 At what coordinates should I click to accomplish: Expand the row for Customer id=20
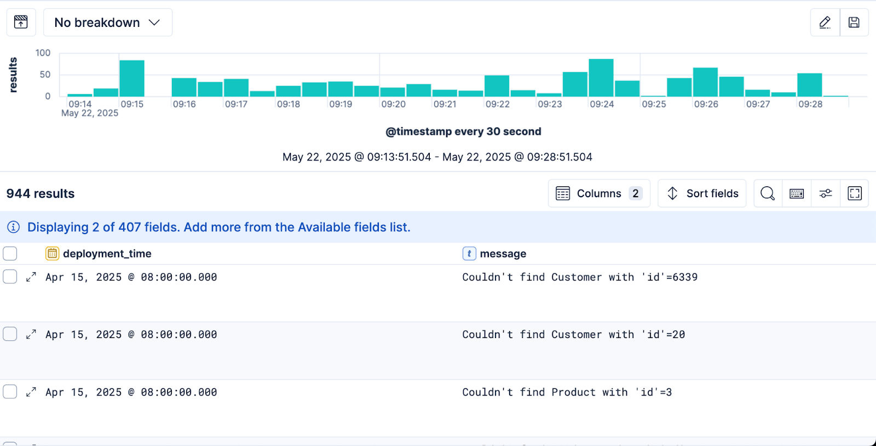click(x=31, y=334)
